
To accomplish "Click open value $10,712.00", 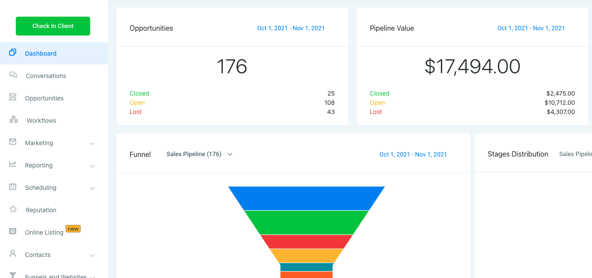I will tap(560, 103).
